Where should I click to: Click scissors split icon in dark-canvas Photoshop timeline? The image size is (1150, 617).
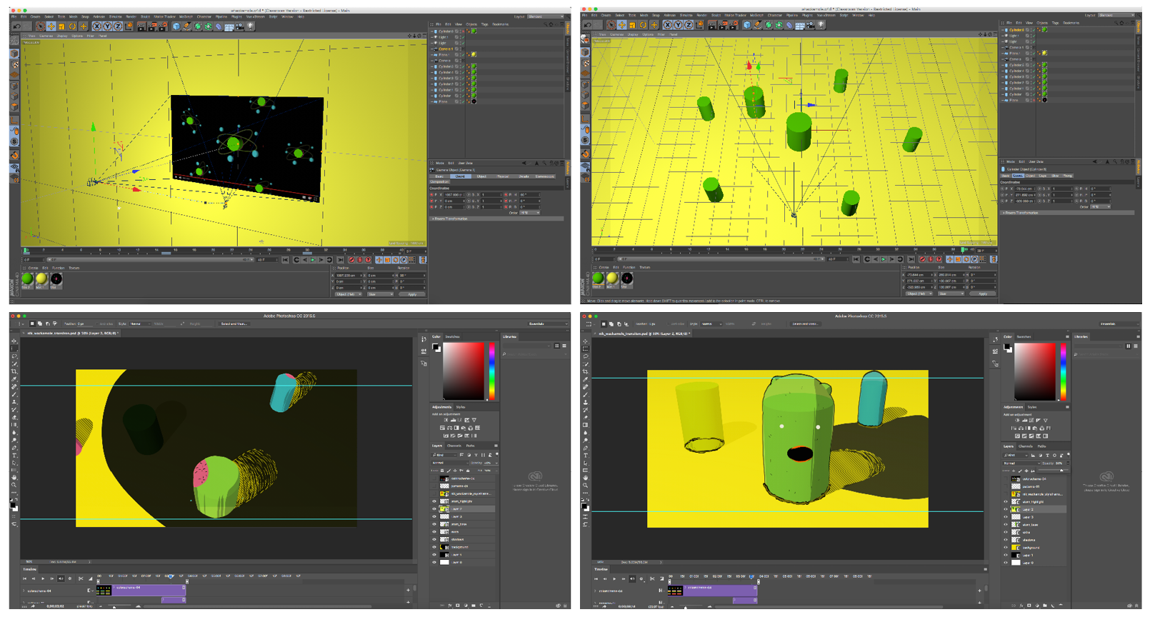[81, 578]
